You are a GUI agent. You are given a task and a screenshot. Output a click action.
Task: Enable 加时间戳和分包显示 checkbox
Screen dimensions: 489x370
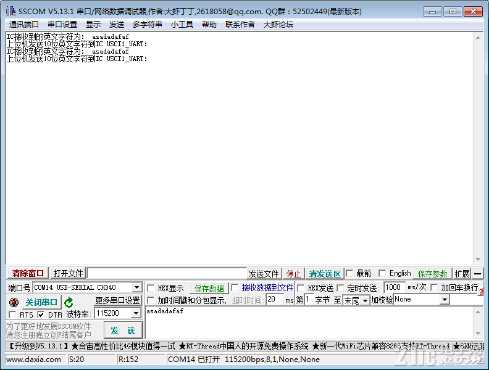tap(151, 300)
